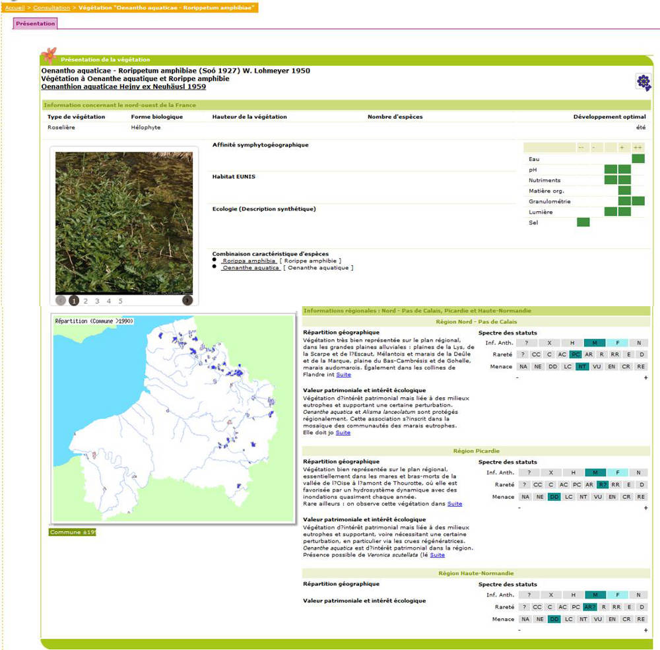Click the purple grape cluster icon
660x650 pixels.
[643, 82]
